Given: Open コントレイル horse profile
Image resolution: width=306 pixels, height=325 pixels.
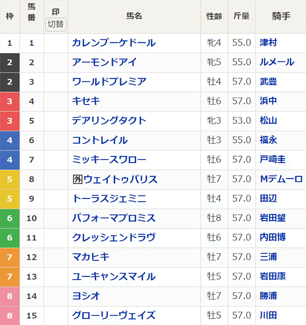Looking at the screenshot, I should 99,140.
